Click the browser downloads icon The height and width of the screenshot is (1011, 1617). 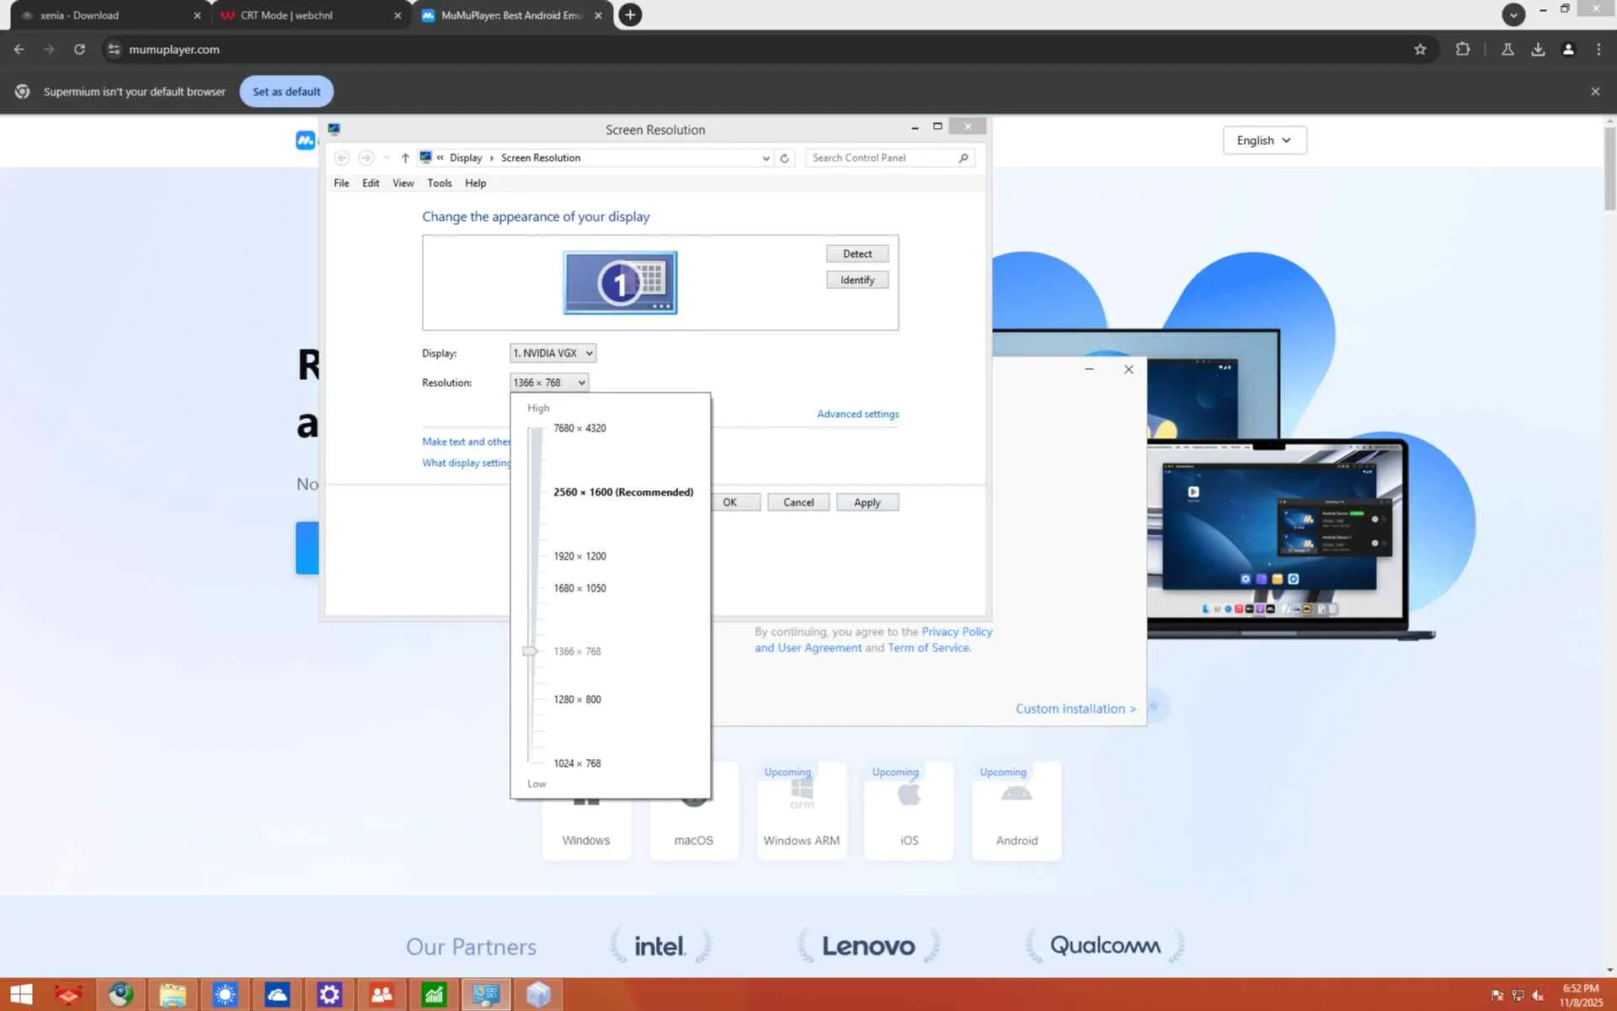point(1538,50)
